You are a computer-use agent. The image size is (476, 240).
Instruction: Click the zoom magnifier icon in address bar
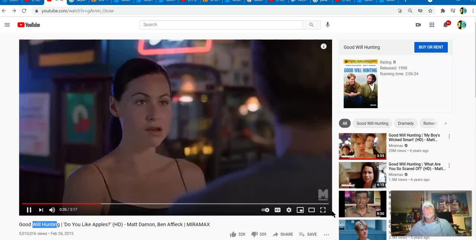(x=410, y=11)
